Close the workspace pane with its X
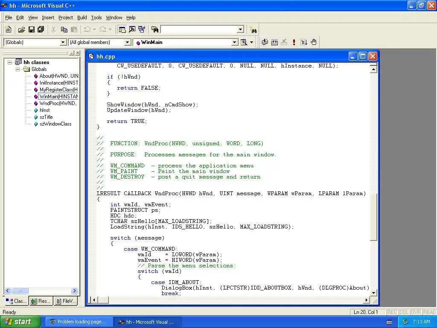 pyautogui.click(x=78, y=53)
